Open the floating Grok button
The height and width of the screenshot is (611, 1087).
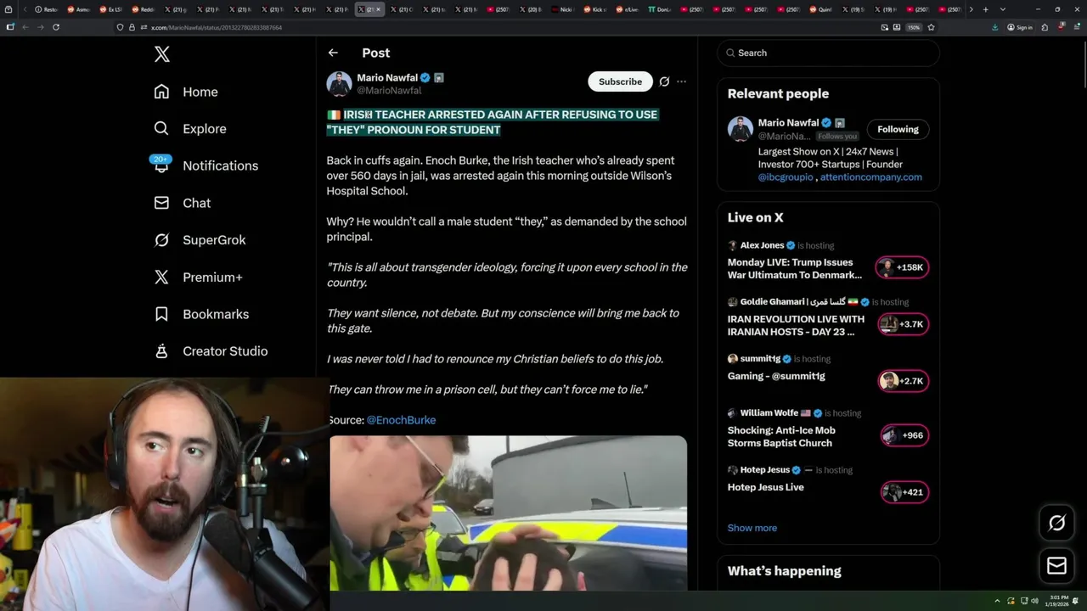point(1056,523)
